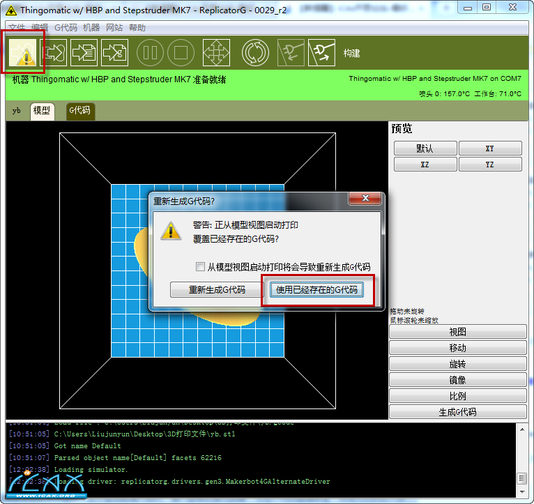This screenshot has height=504, width=534.
Task: Minimize the ReplicatorG window
Action: tap(468, 8)
